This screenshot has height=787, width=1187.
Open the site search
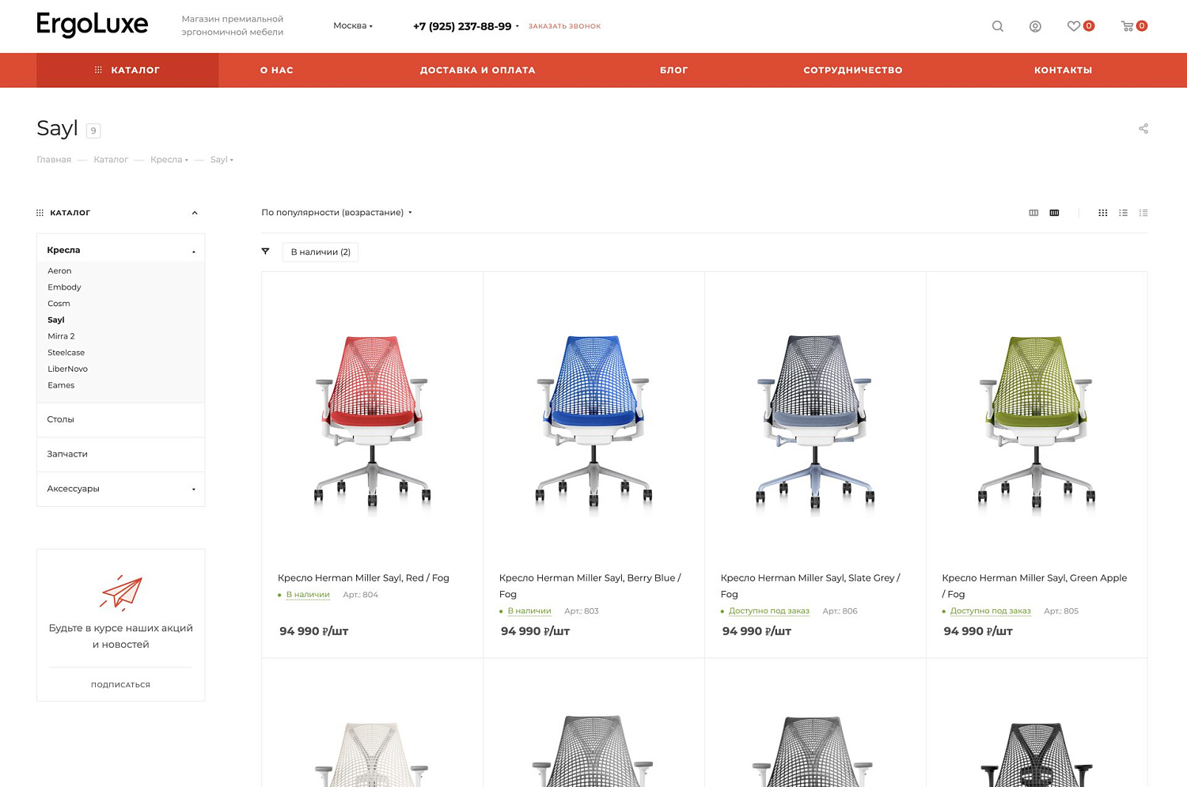[997, 26]
